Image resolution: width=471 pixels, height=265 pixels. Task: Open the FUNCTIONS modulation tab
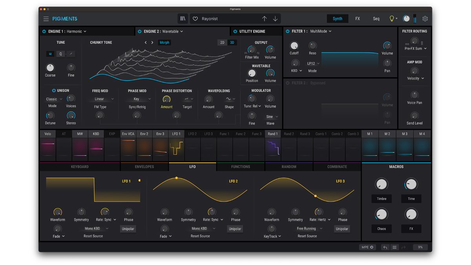tap(241, 167)
